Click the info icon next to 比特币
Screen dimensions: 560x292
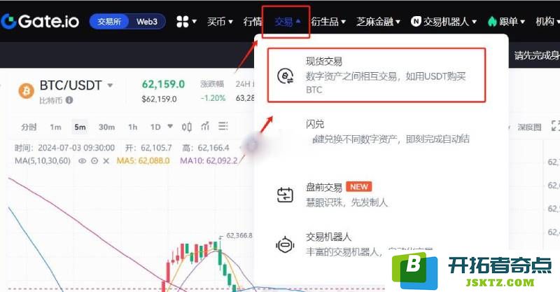tap(69, 100)
